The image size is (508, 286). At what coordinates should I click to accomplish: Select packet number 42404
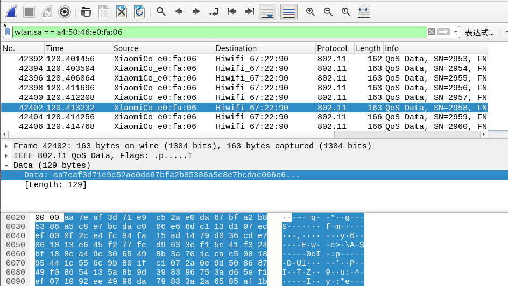pyautogui.click(x=244, y=117)
